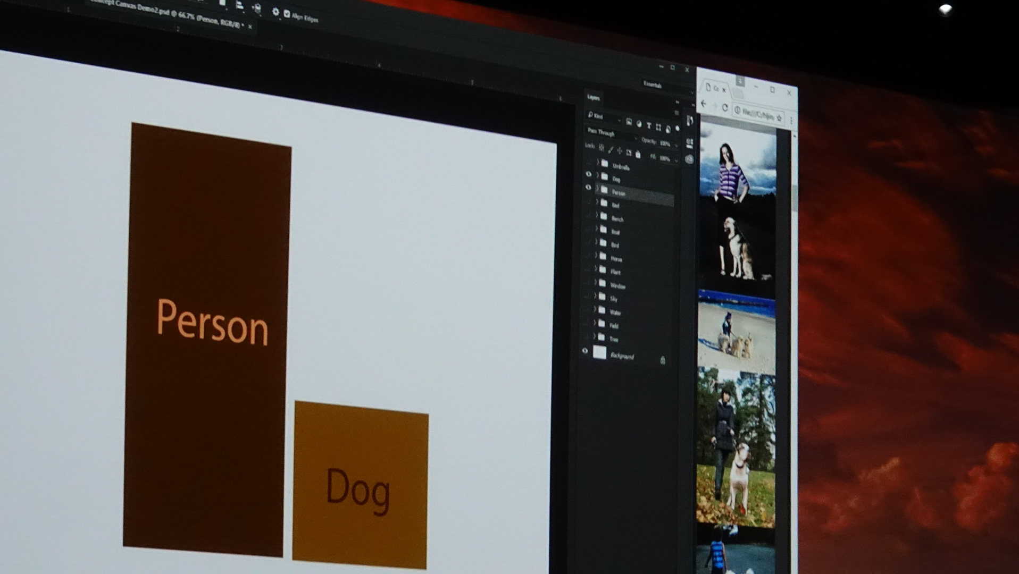
Task: Click the browser reload icon
Action: coord(724,107)
